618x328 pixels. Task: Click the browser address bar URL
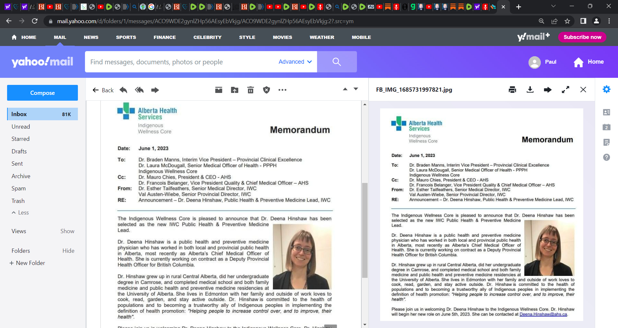pyautogui.click(x=205, y=21)
